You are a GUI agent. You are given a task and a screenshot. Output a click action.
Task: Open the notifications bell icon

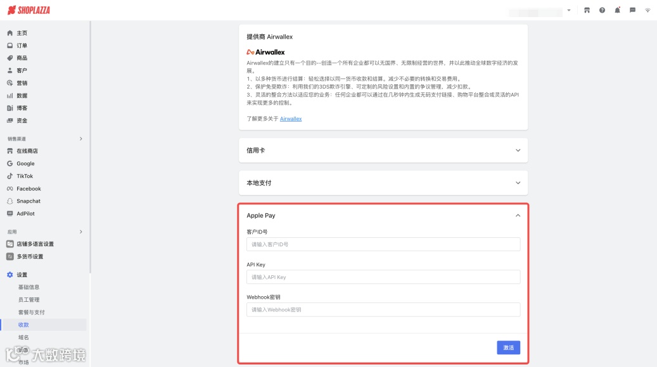tap(617, 10)
